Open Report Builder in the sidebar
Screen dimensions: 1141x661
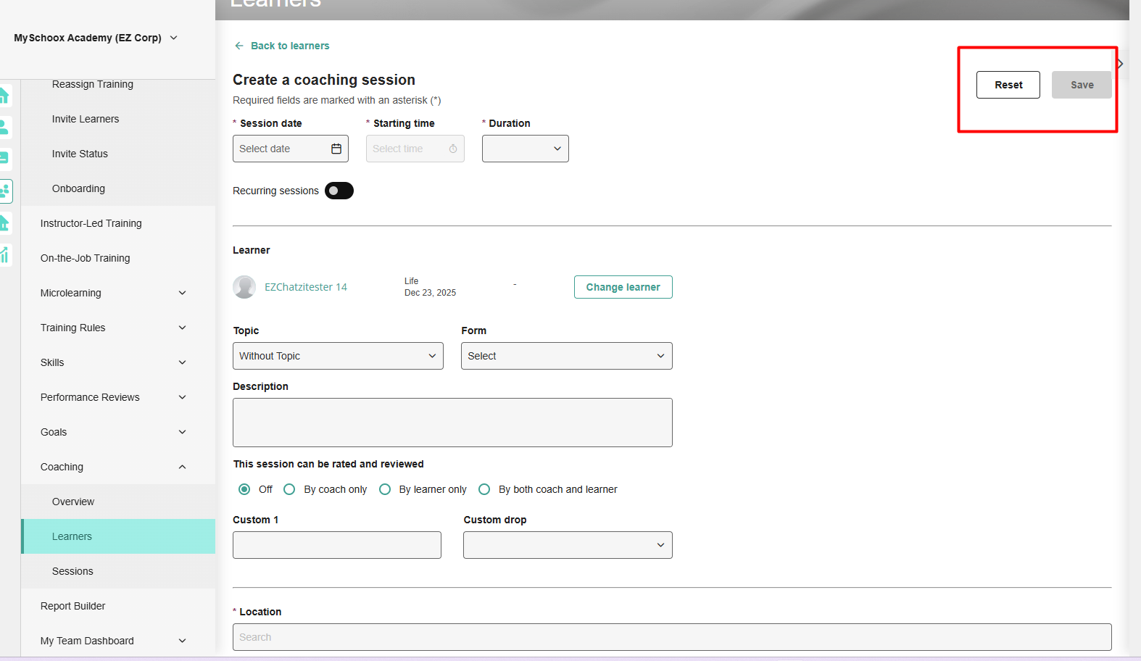pos(73,606)
